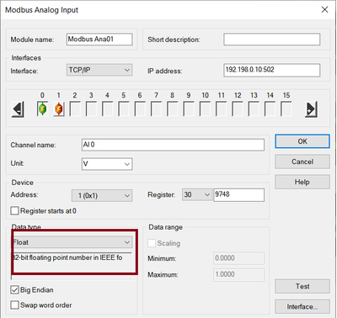
Task: Open the device Address dropdown
Action: [x=102, y=195]
